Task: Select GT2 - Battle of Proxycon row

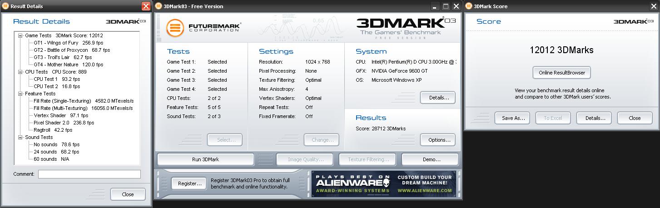Action: (72, 50)
